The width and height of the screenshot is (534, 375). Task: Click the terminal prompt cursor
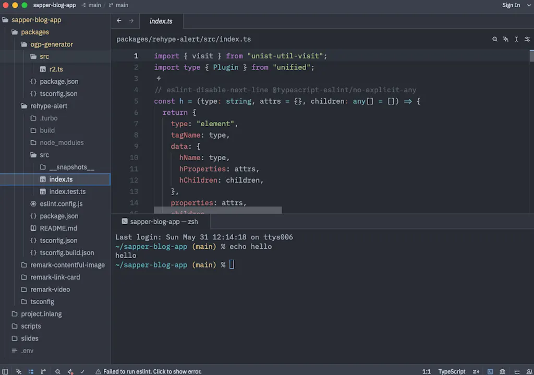pyautogui.click(x=232, y=264)
